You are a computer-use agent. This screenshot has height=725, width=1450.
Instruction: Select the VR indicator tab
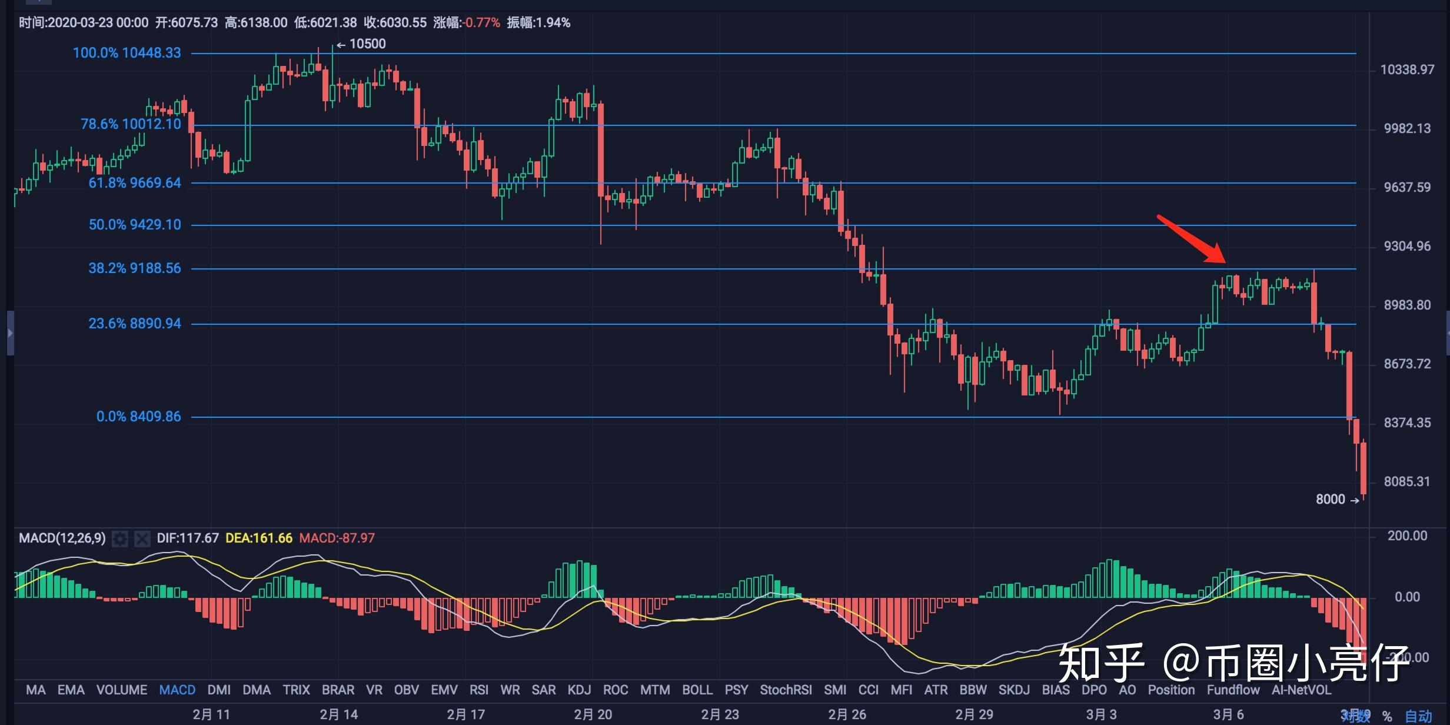click(x=374, y=690)
